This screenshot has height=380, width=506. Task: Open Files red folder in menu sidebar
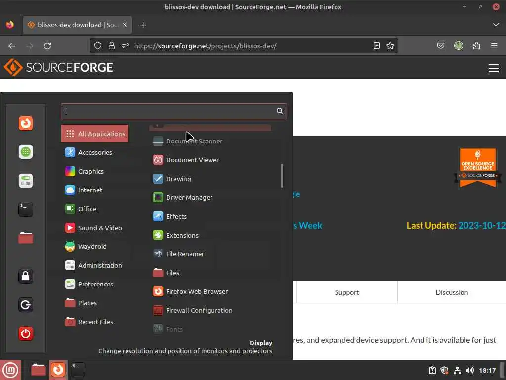pyautogui.click(x=26, y=238)
